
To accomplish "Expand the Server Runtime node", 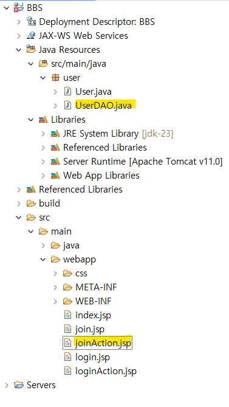I will (x=43, y=162).
